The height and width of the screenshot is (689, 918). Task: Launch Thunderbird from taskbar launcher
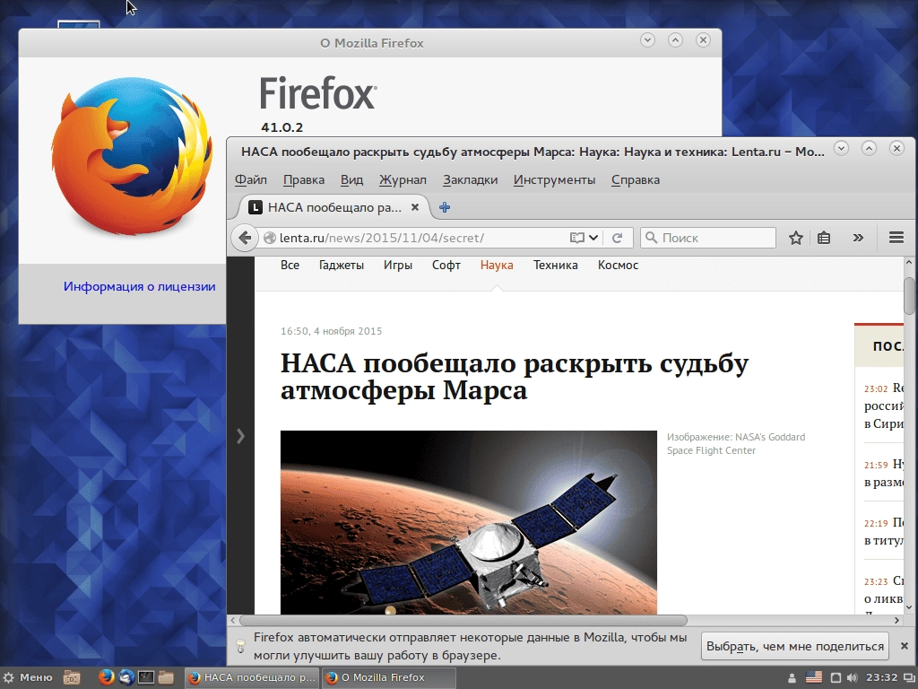click(126, 677)
